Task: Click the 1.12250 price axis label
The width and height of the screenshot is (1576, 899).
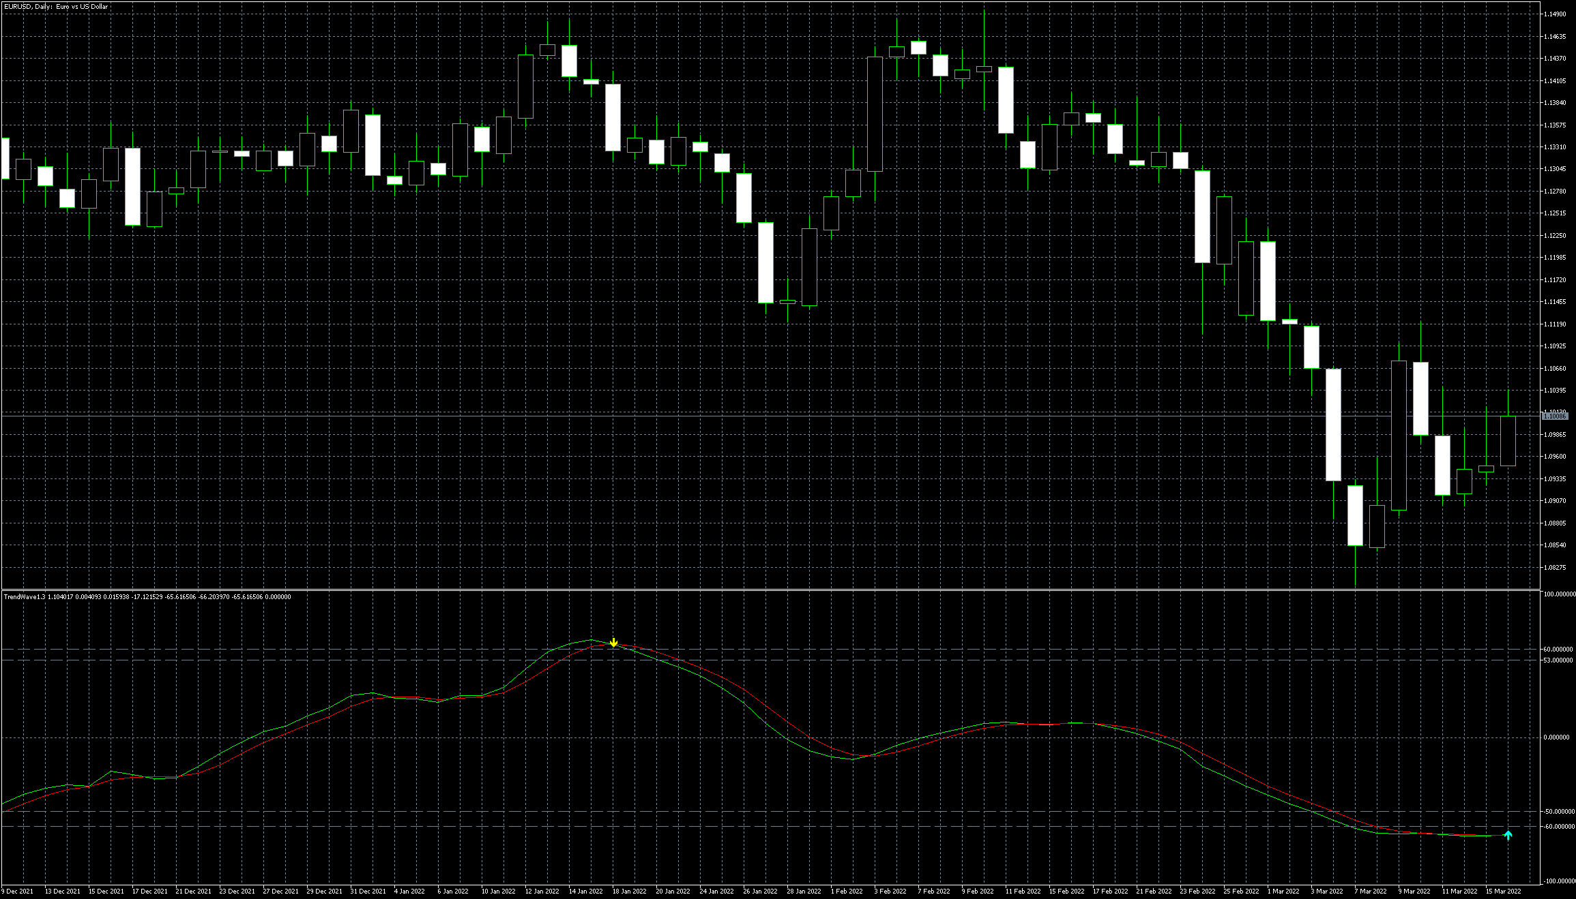Action: (x=1555, y=236)
